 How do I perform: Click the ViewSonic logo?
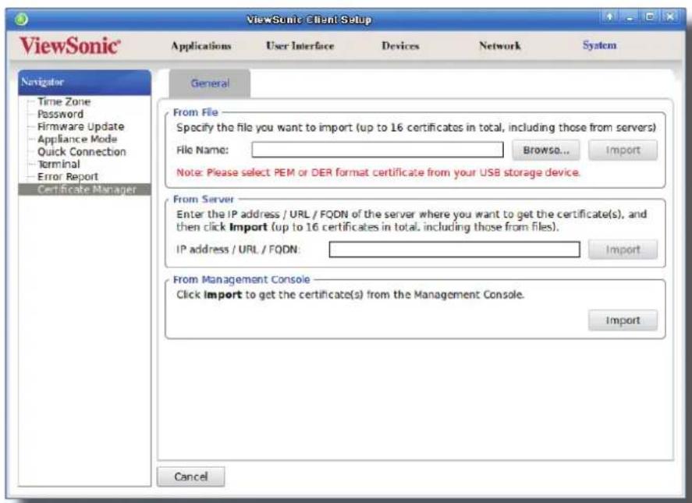(70, 46)
